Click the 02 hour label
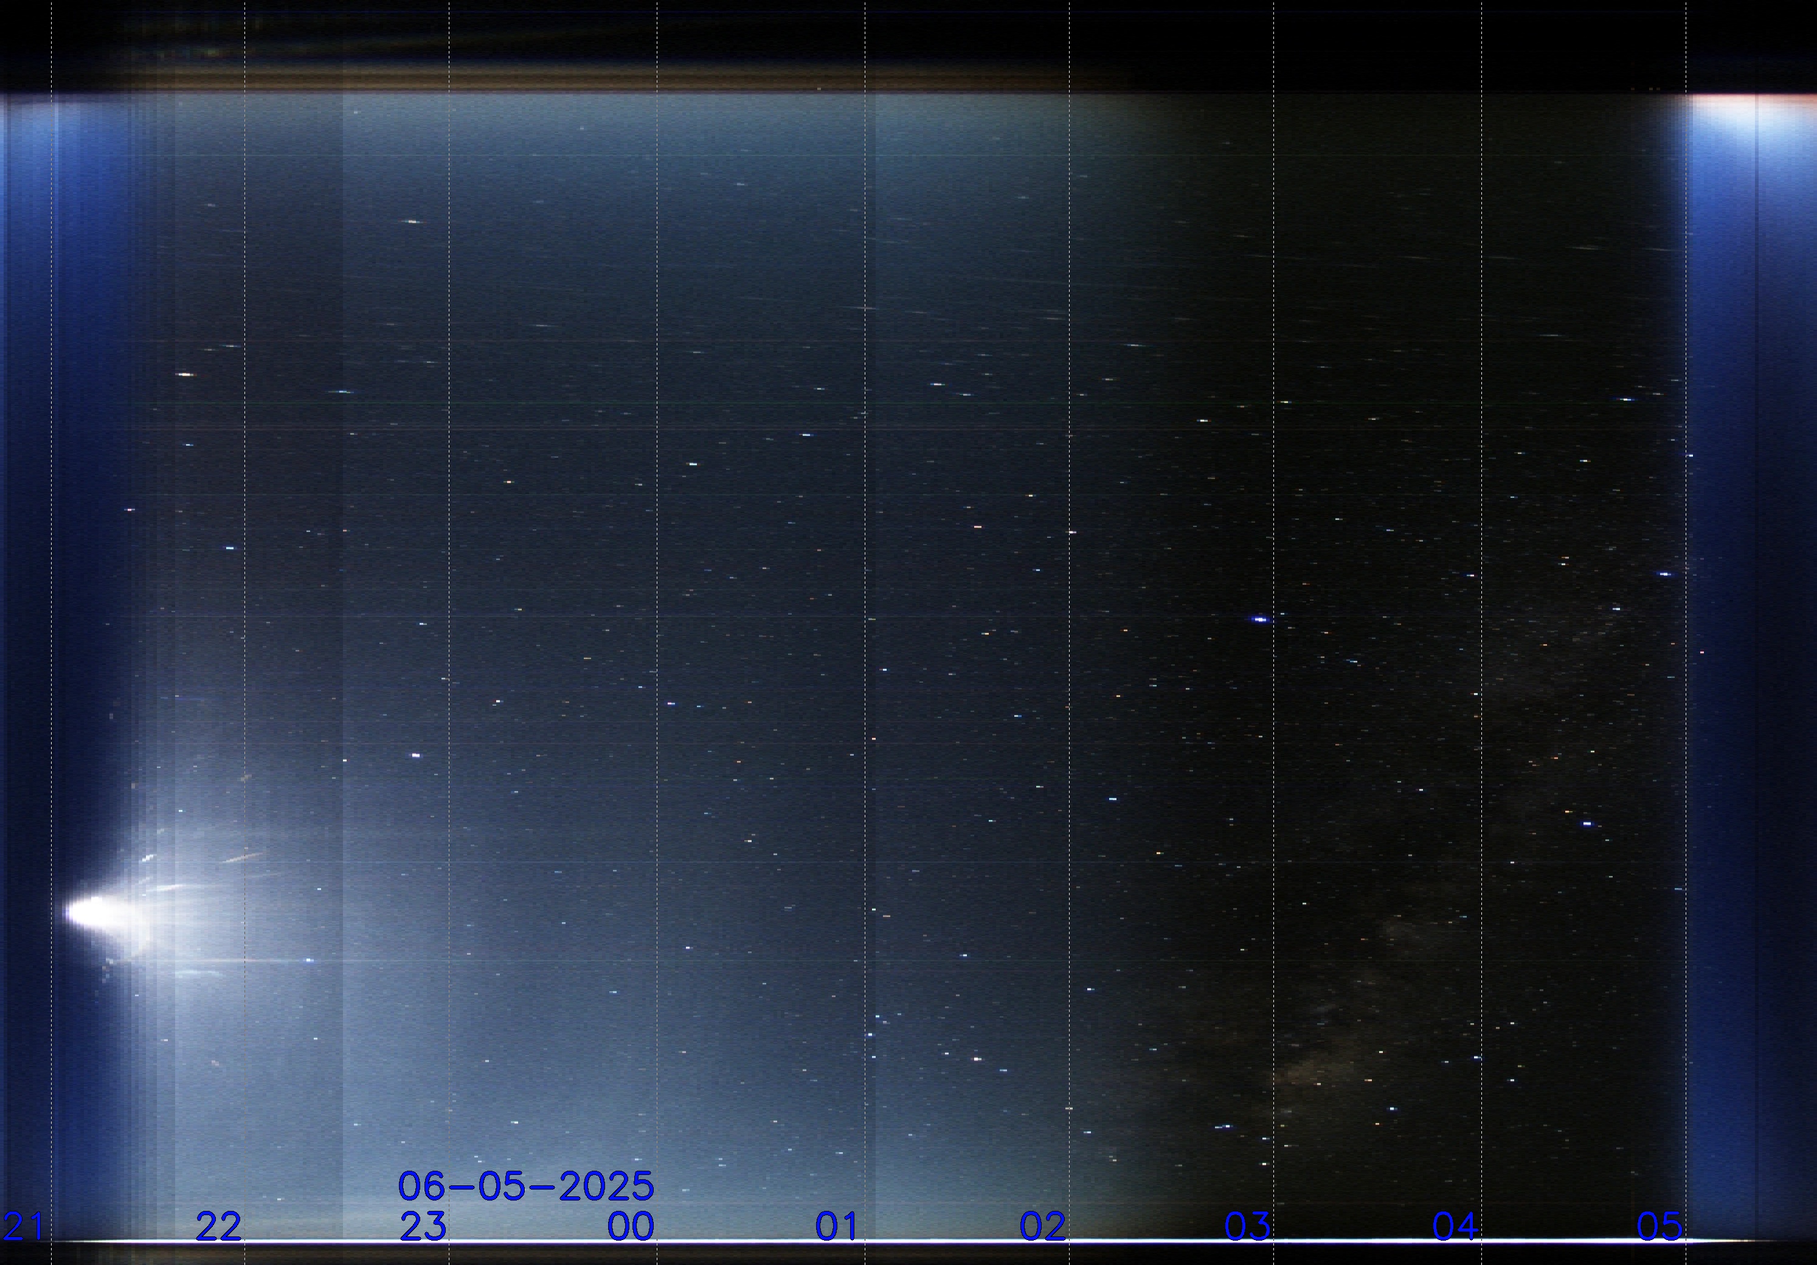The width and height of the screenshot is (1817, 1265). point(1042,1226)
